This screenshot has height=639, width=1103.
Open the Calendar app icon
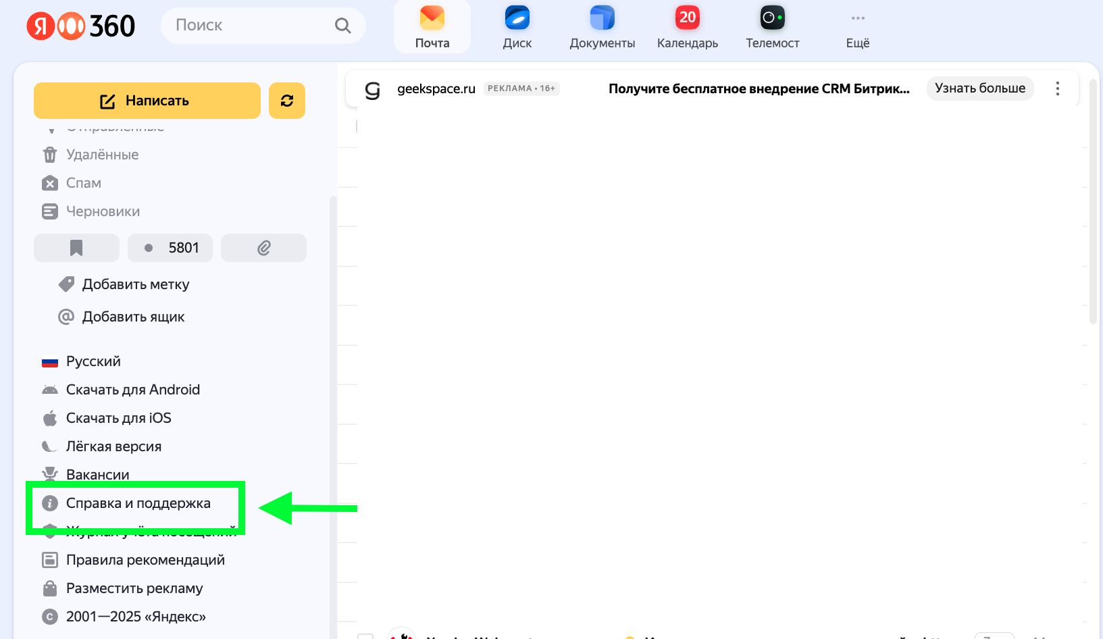pos(687,19)
